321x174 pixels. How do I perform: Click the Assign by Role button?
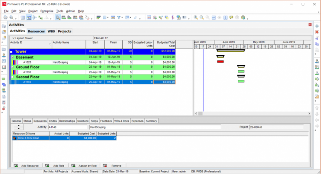click(x=84, y=166)
